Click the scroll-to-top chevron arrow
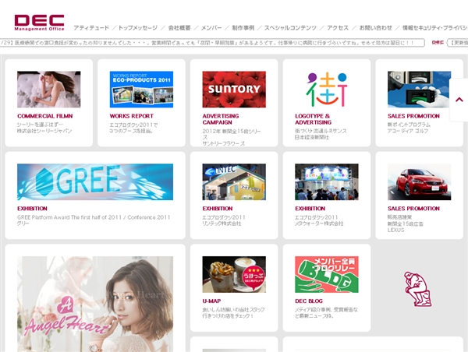This screenshot has width=468, height=352. tap(459, 100)
